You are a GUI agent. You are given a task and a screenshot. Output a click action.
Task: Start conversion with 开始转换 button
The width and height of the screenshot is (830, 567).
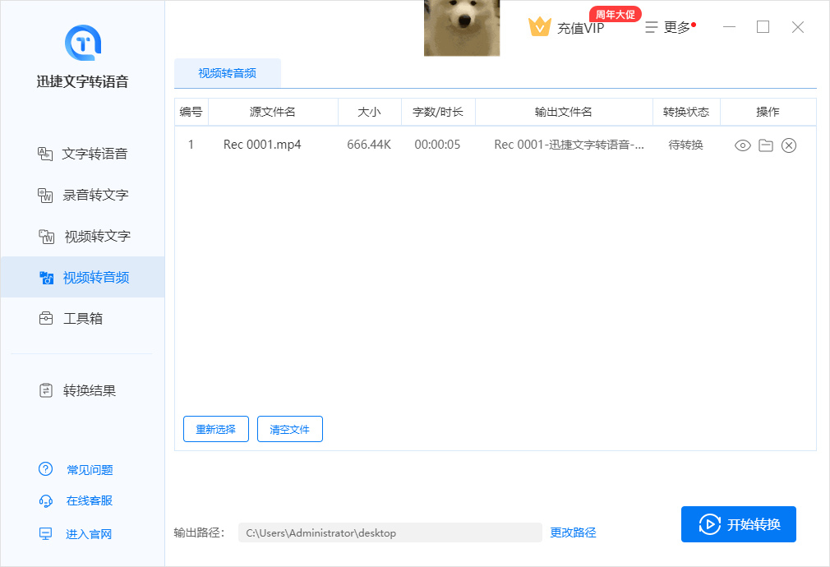tap(739, 524)
